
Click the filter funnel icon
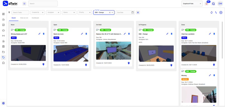(9, 13)
